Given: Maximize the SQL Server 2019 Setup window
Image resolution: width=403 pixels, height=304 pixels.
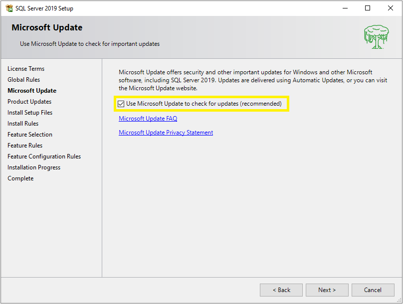Looking at the screenshot, I should coord(368,8).
